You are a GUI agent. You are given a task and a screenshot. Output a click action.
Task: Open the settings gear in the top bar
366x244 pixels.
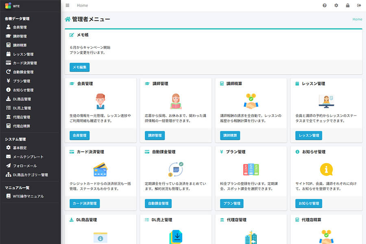[335, 5]
